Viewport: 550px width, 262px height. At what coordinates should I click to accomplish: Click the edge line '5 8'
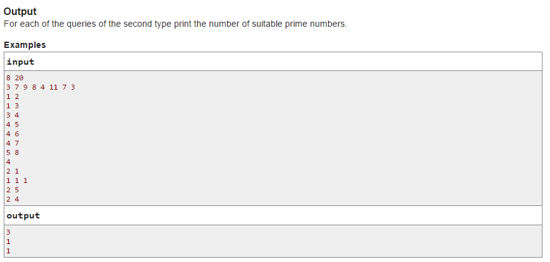pyautogui.click(x=12, y=152)
